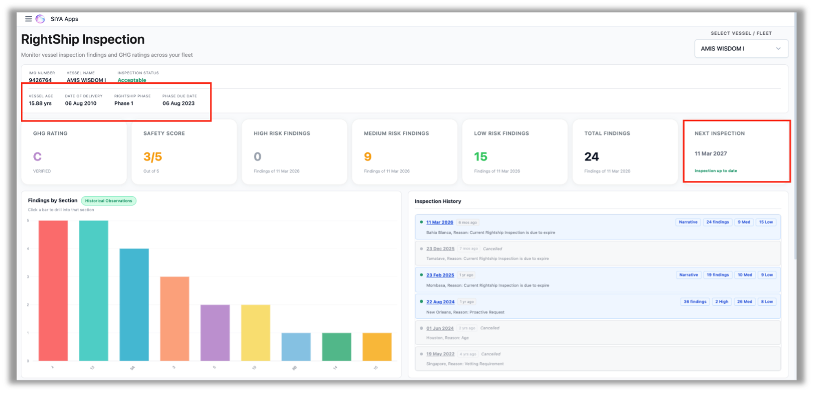Image resolution: width=813 pixels, height=394 pixels.
Task: Click the Inspection History heading
Action: (x=438, y=201)
